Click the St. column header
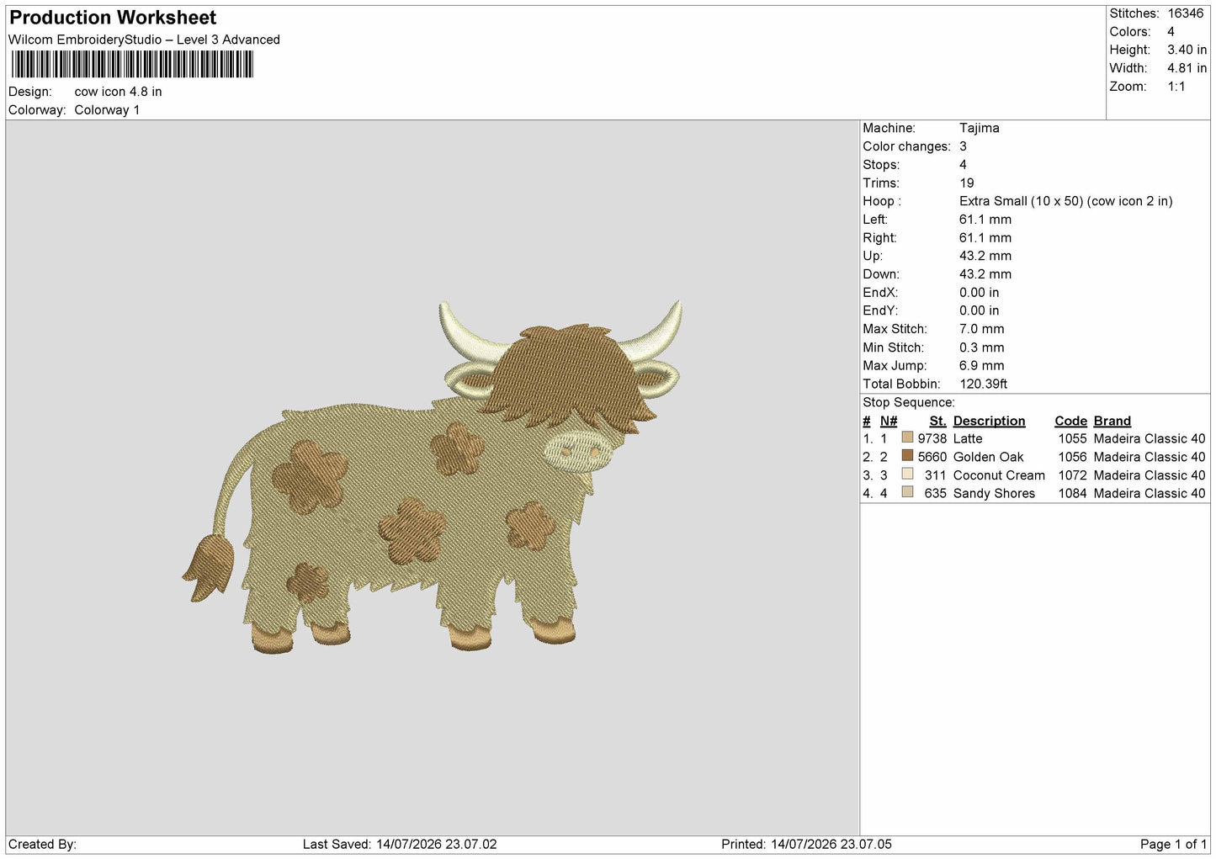 (937, 421)
